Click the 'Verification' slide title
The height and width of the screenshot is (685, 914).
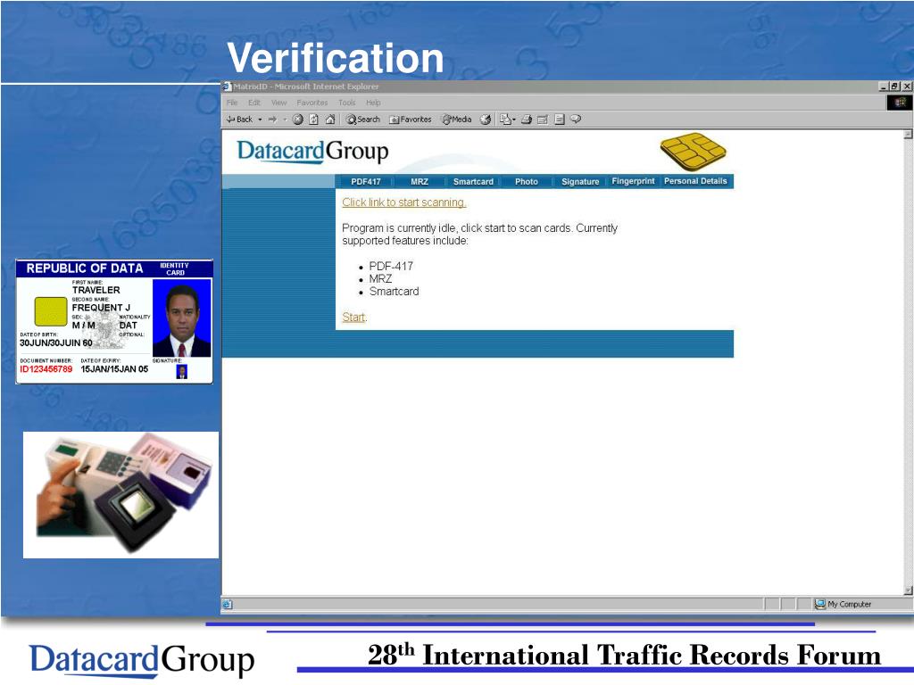[x=336, y=58]
